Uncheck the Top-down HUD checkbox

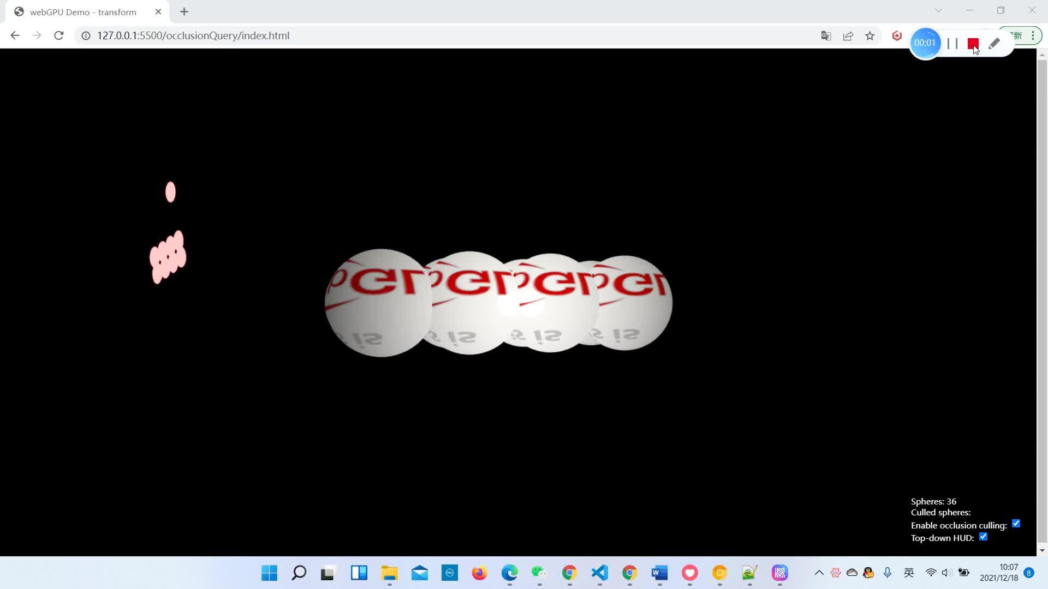[983, 537]
